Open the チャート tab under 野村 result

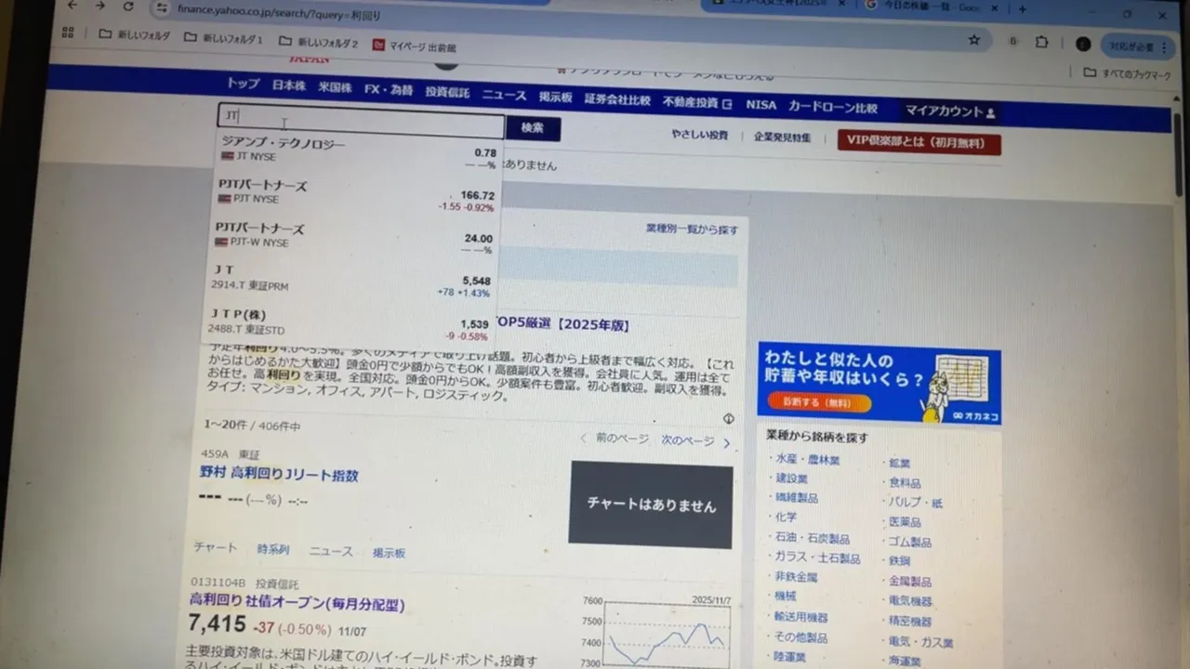(215, 547)
